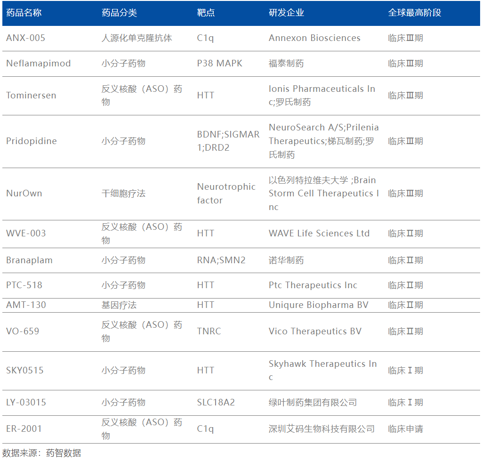482x461 pixels.
Task: Click the 靶点 column header
Action: tap(206, 13)
